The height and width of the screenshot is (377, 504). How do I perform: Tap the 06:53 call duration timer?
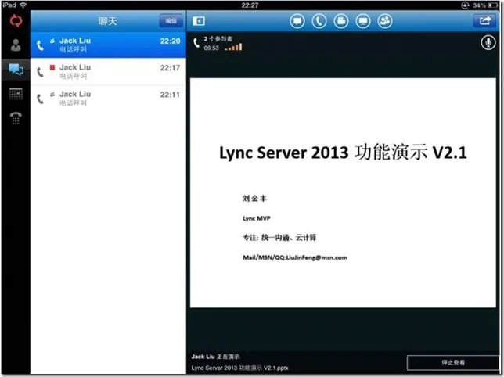[x=211, y=48]
